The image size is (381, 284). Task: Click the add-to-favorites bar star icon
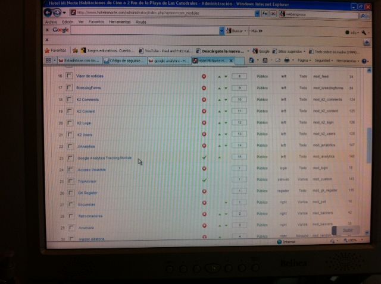click(76, 51)
